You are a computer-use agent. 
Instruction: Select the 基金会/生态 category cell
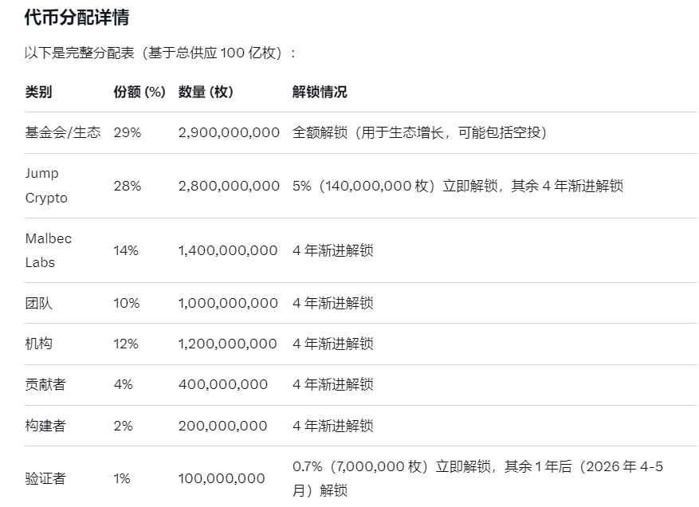(x=63, y=132)
